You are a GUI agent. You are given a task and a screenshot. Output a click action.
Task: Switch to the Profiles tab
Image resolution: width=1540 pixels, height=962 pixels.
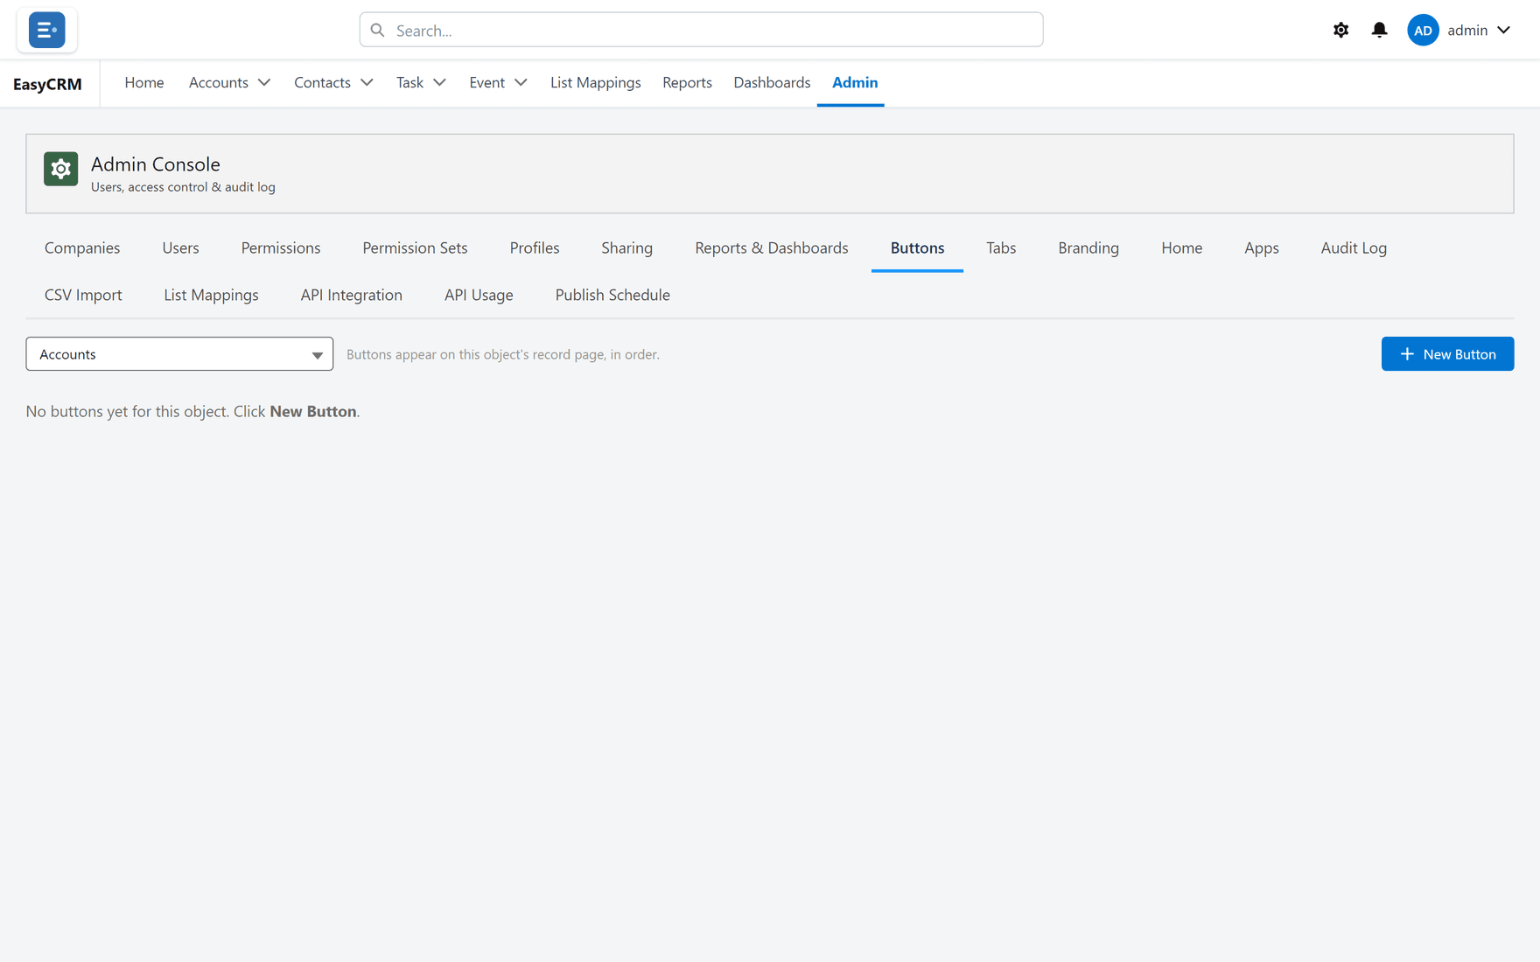point(535,247)
